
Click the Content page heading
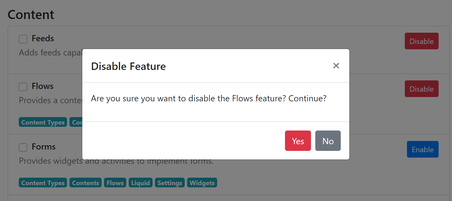(x=31, y=15)
